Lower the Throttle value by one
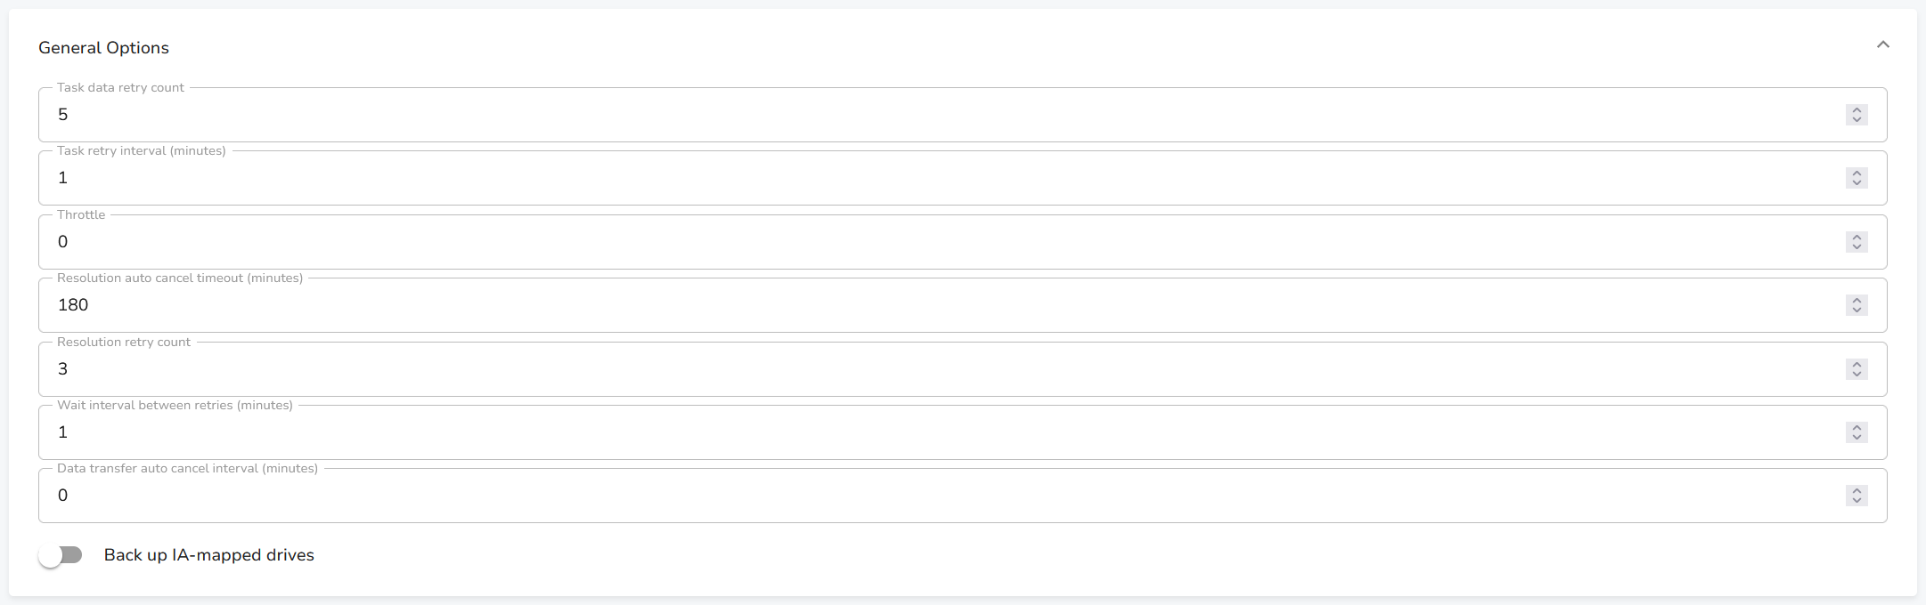This screenshot has height=605, width=1926. [x=1857, y=247]
